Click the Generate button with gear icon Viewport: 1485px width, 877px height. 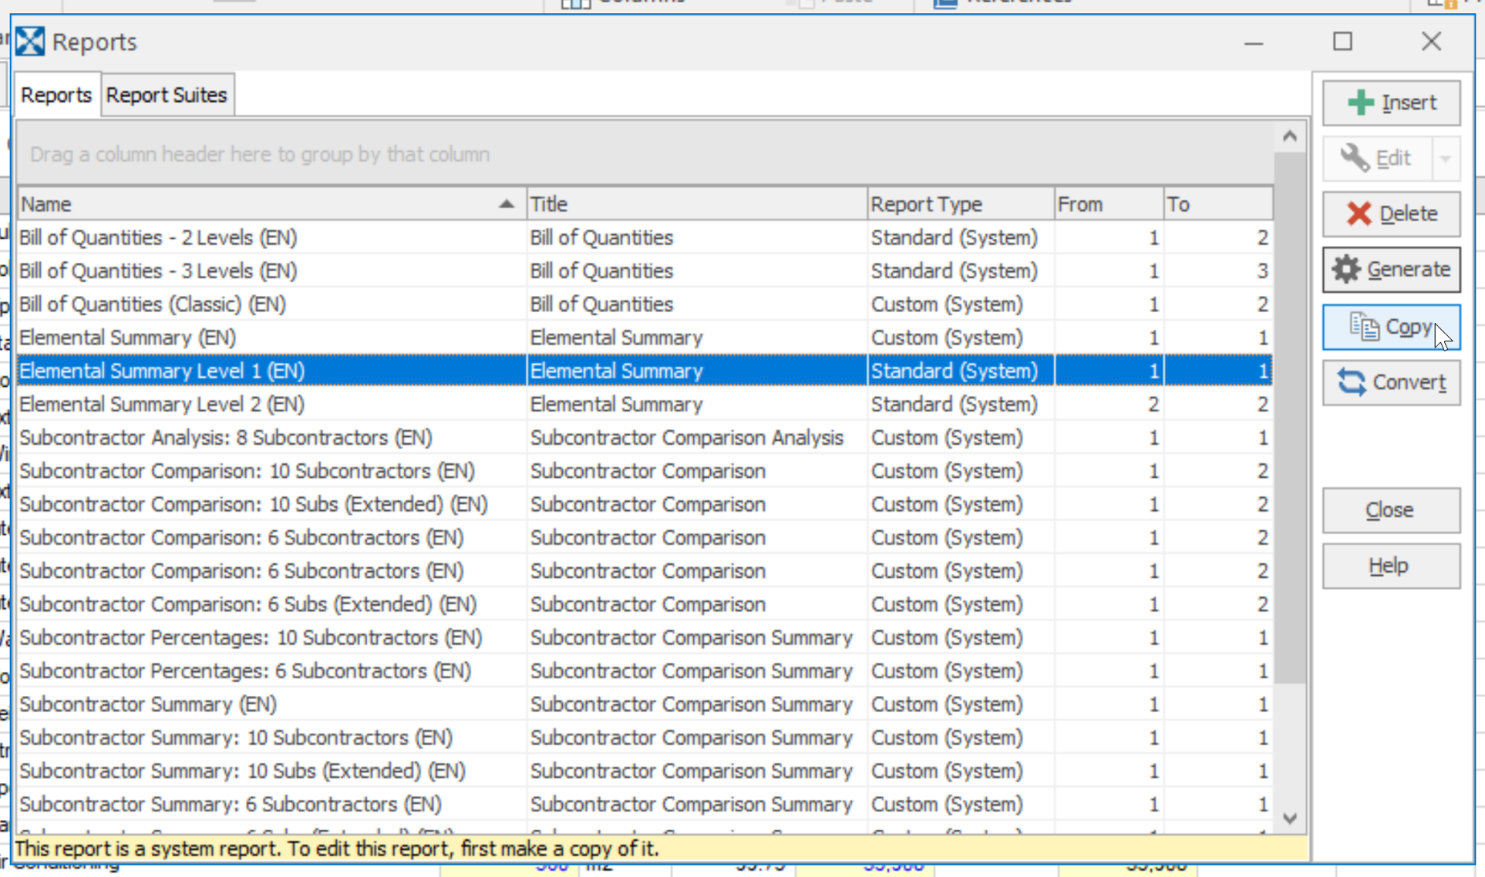pos(1391,270)
